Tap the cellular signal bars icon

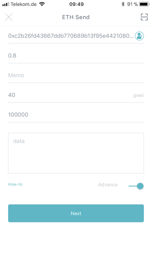click(6, 4)
